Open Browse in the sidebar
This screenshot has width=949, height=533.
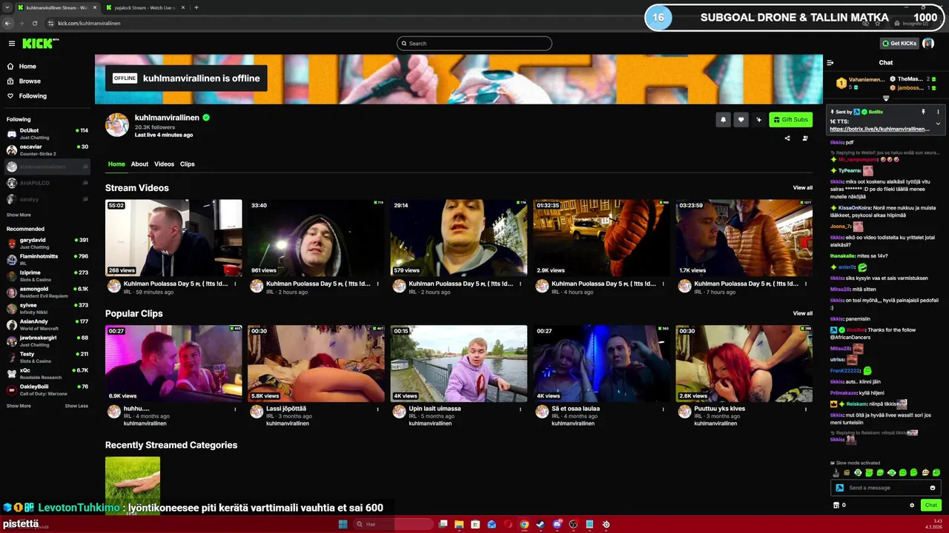click(30, 81)
